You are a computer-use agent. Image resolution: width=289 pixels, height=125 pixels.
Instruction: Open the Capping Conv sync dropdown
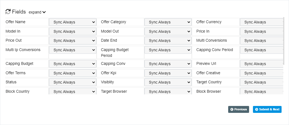pyautogui.click(x=168, y=64)
